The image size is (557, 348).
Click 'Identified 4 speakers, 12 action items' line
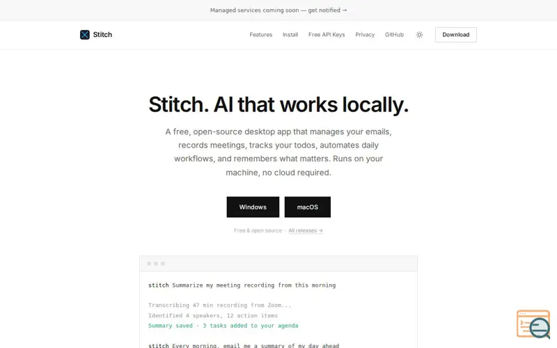coord(213,315)
